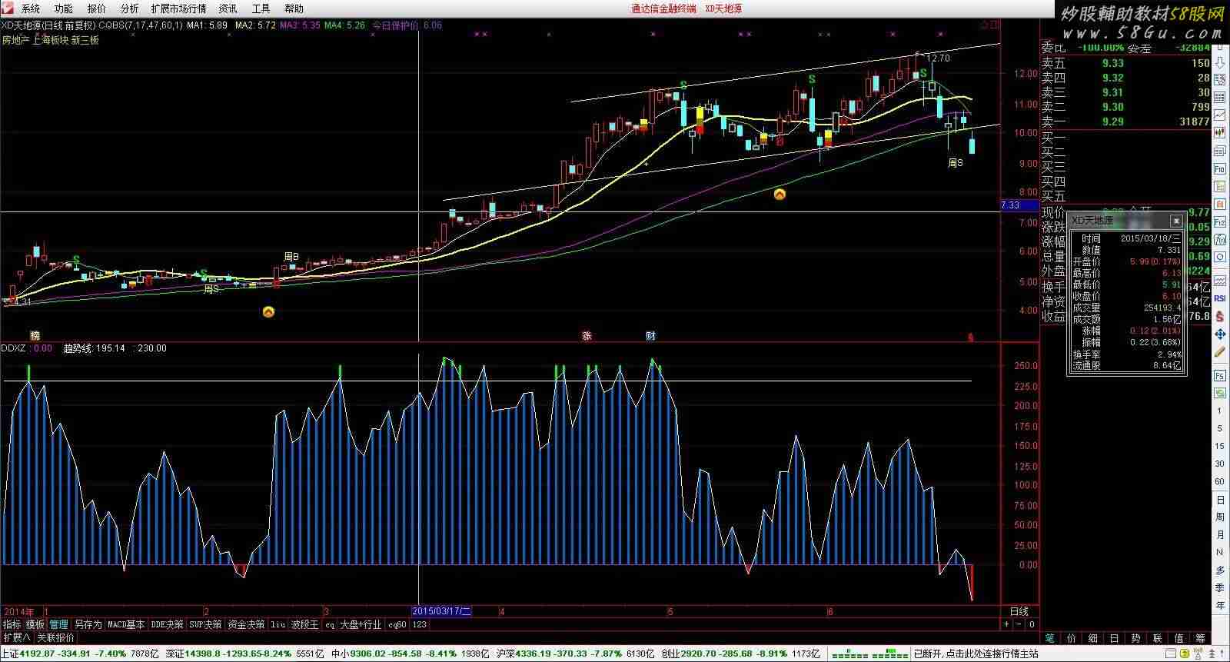The width and height of the screenshot is (1230, 662).
Task: Select the 细 tab in quote panel
Action: point(1093,637)
